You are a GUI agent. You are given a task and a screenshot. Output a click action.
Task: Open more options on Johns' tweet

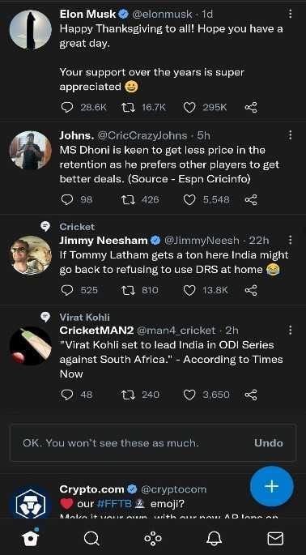coord(290,134)
